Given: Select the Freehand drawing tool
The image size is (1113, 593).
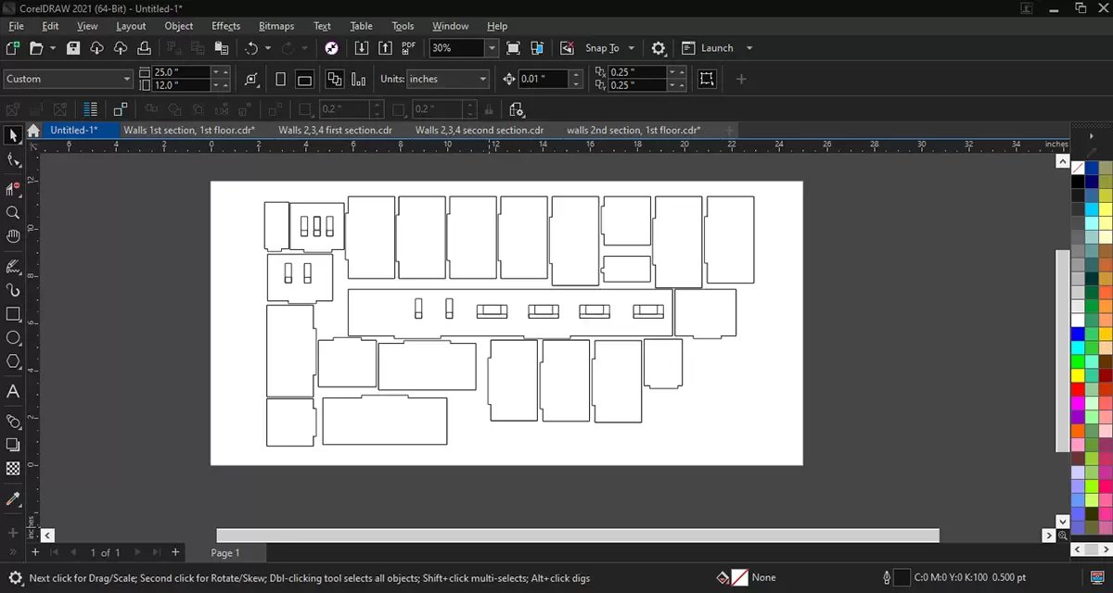Looking at the screenshot, I should [x=13, y=267].
